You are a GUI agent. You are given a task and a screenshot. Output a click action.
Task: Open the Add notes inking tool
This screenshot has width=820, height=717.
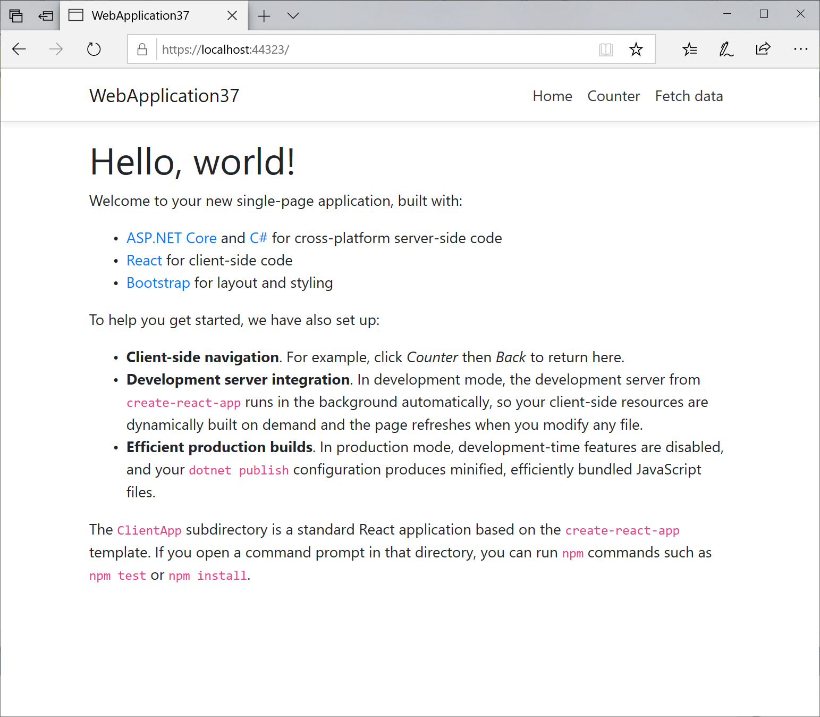point(726,49)
